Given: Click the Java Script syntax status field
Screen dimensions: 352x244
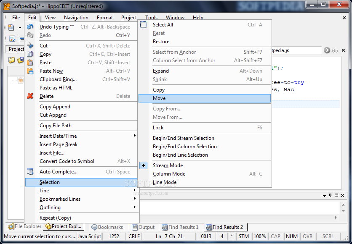Looking at the screenshot, I should pyautogui.click(x=89, y=236).
